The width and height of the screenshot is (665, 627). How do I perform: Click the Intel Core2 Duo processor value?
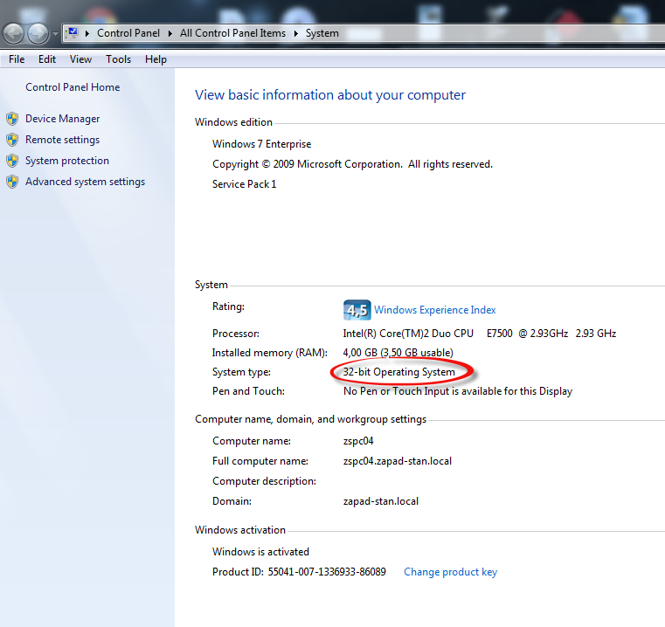click(479, 334)
